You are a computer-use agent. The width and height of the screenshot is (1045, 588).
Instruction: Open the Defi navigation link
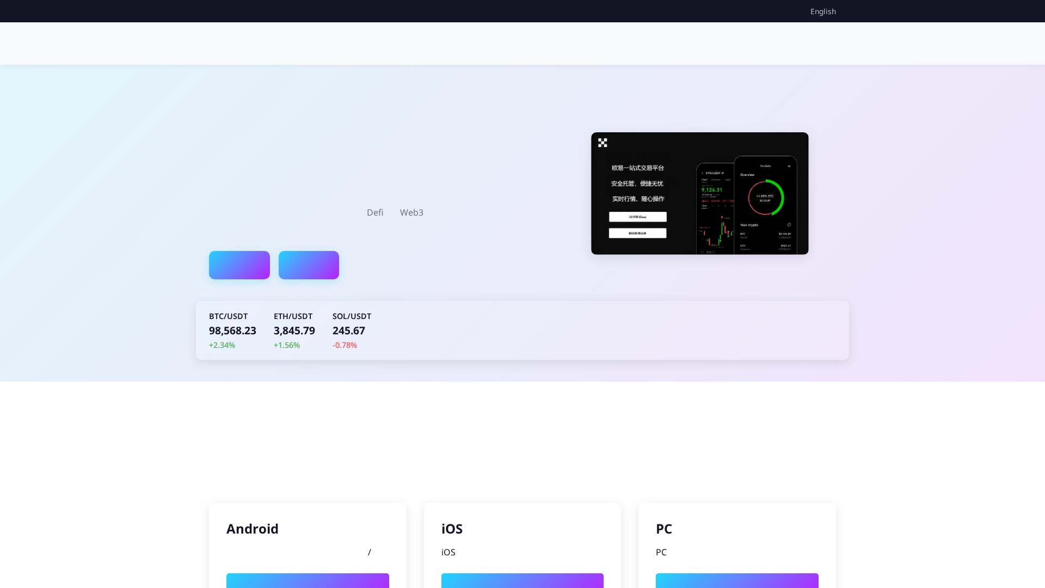pos(374,212)
